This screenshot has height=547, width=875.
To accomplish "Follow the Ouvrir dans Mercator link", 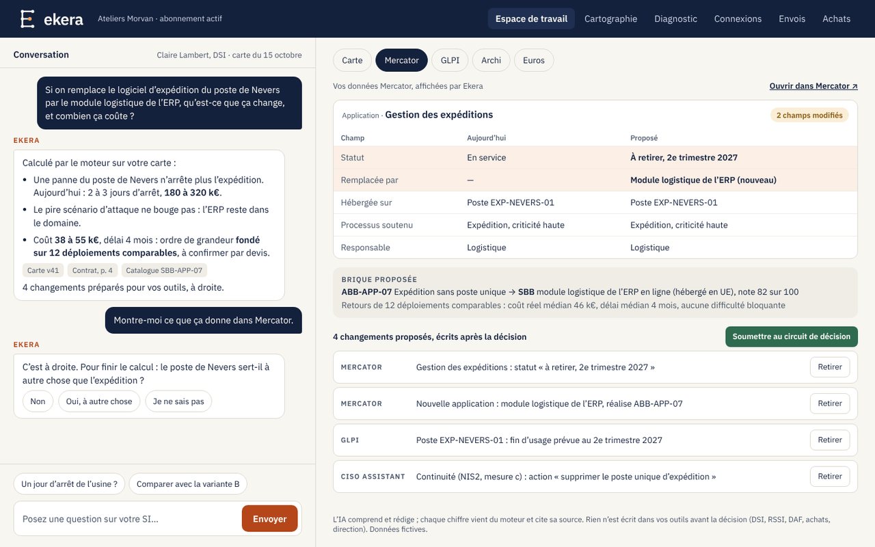I will tap(813, 86).
